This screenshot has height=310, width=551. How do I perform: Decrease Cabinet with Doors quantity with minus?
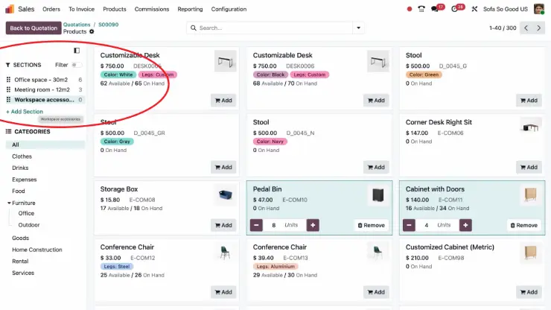(x=410, y=225)
